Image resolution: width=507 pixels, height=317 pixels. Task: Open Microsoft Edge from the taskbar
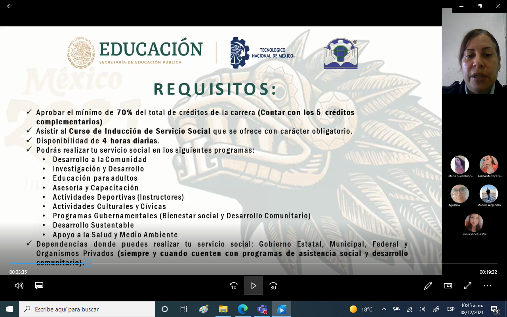click(x=242, y=309)
